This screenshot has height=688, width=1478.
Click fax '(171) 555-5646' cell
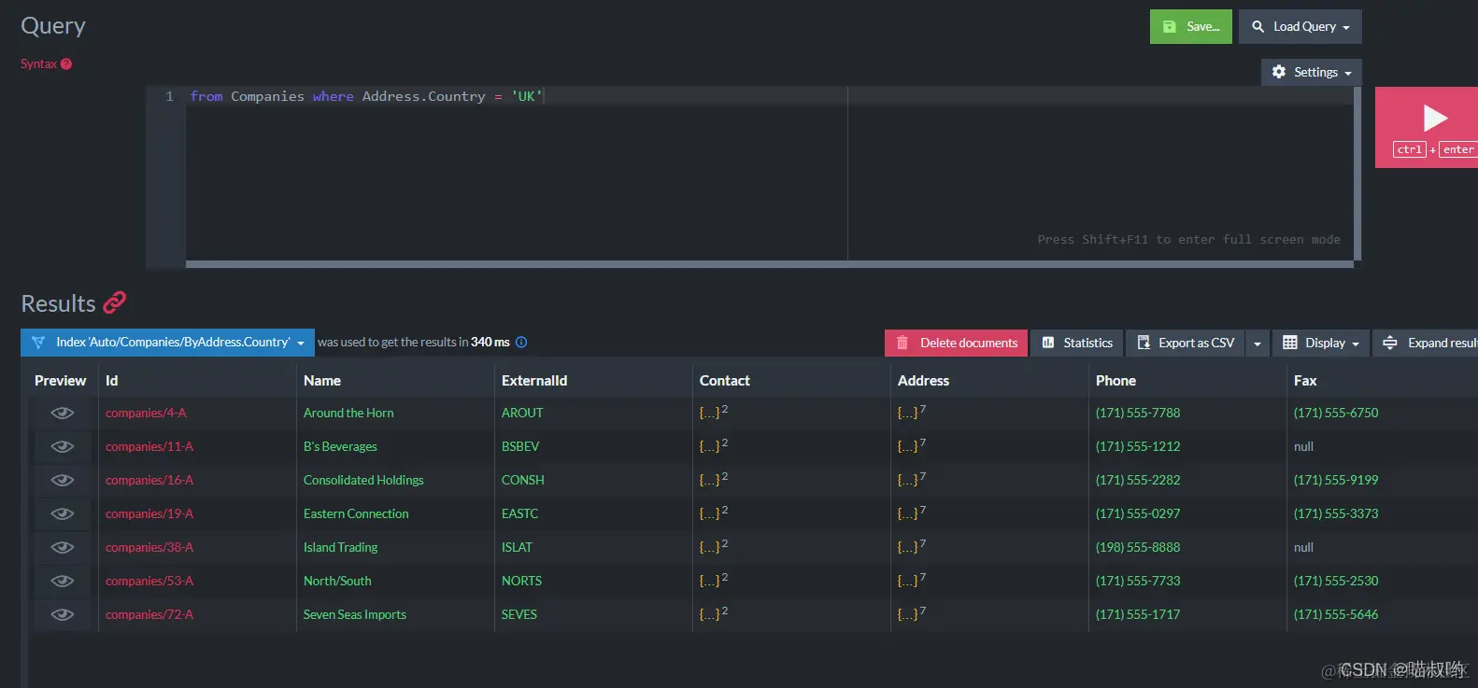click(1336, 614)
